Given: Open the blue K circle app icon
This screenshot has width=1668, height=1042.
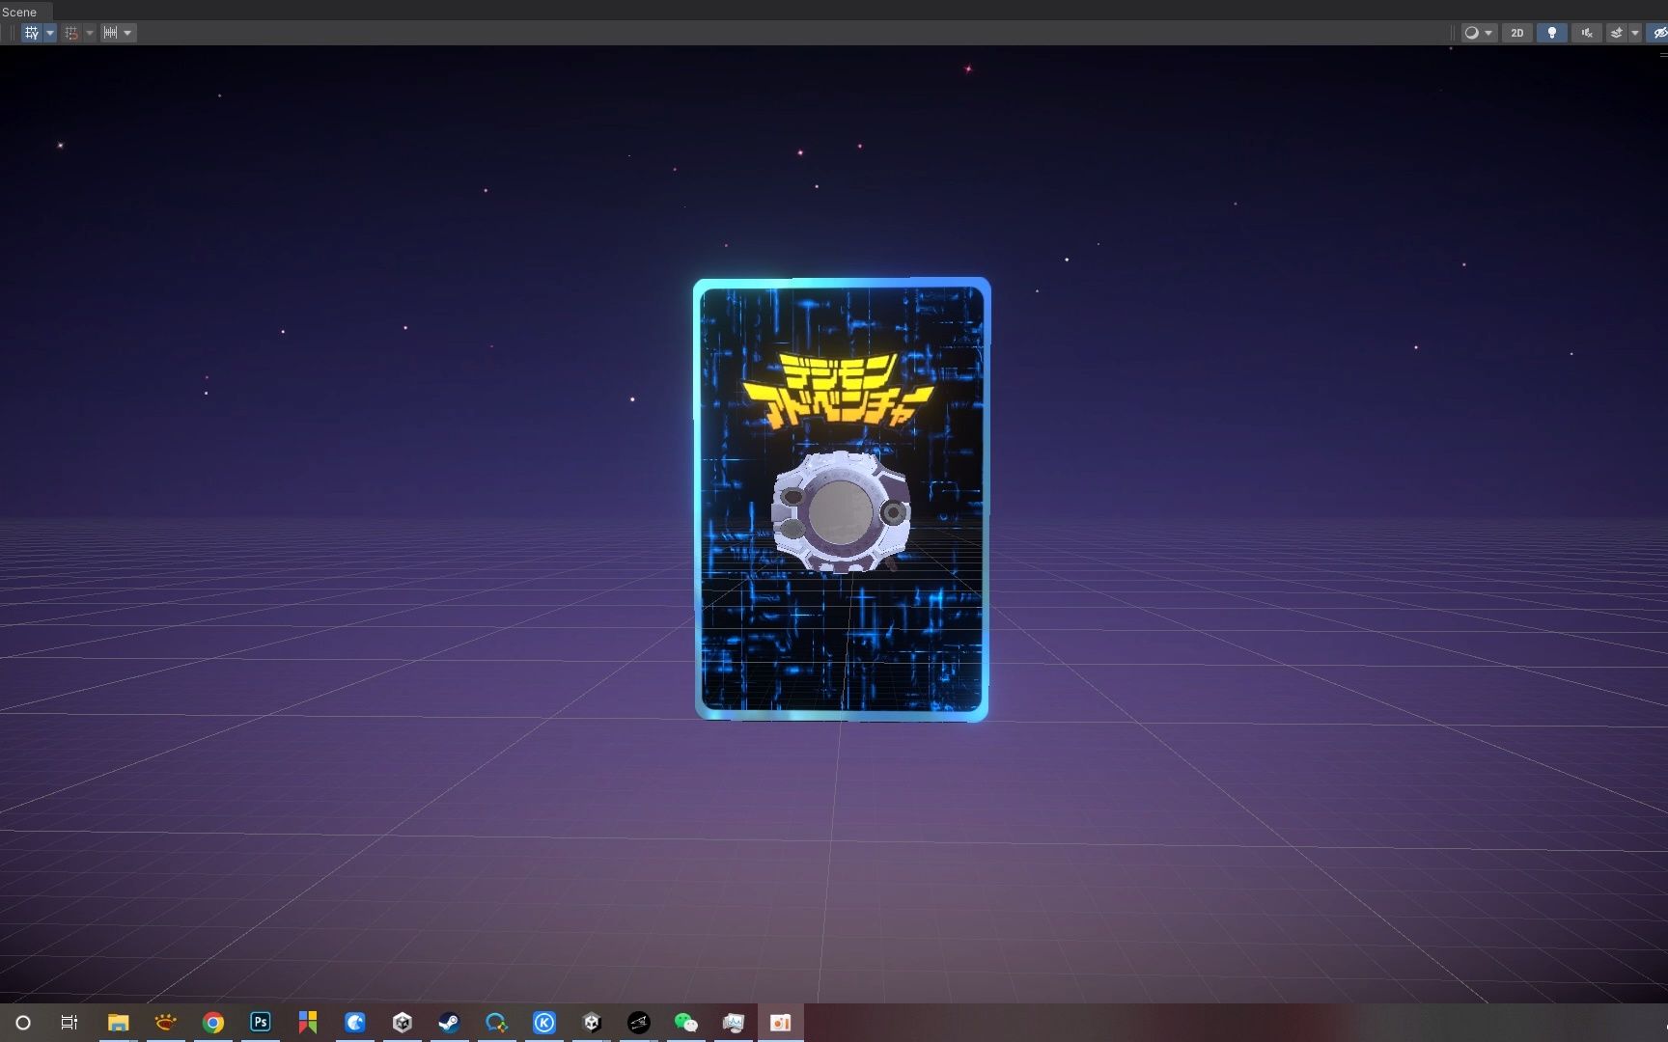Looking at the screenshot, I should tap(544, 1023).
